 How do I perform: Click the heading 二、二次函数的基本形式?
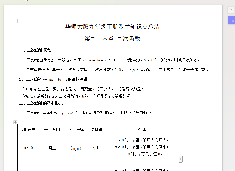pyautogui.click(x=41, y=103)
